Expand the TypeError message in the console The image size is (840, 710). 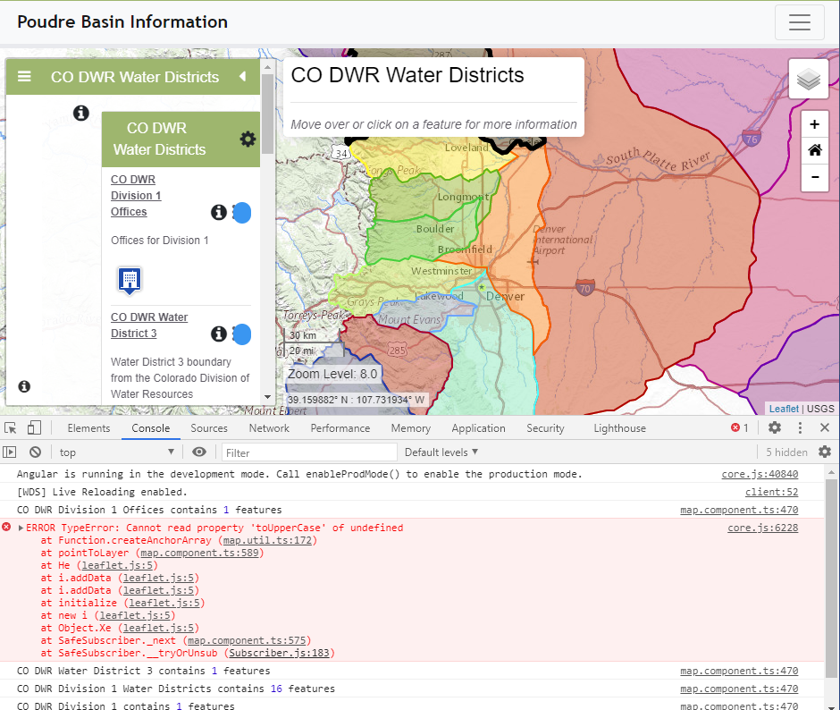coord(19,528)
